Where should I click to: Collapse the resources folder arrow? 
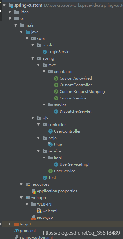click(21, 184)
